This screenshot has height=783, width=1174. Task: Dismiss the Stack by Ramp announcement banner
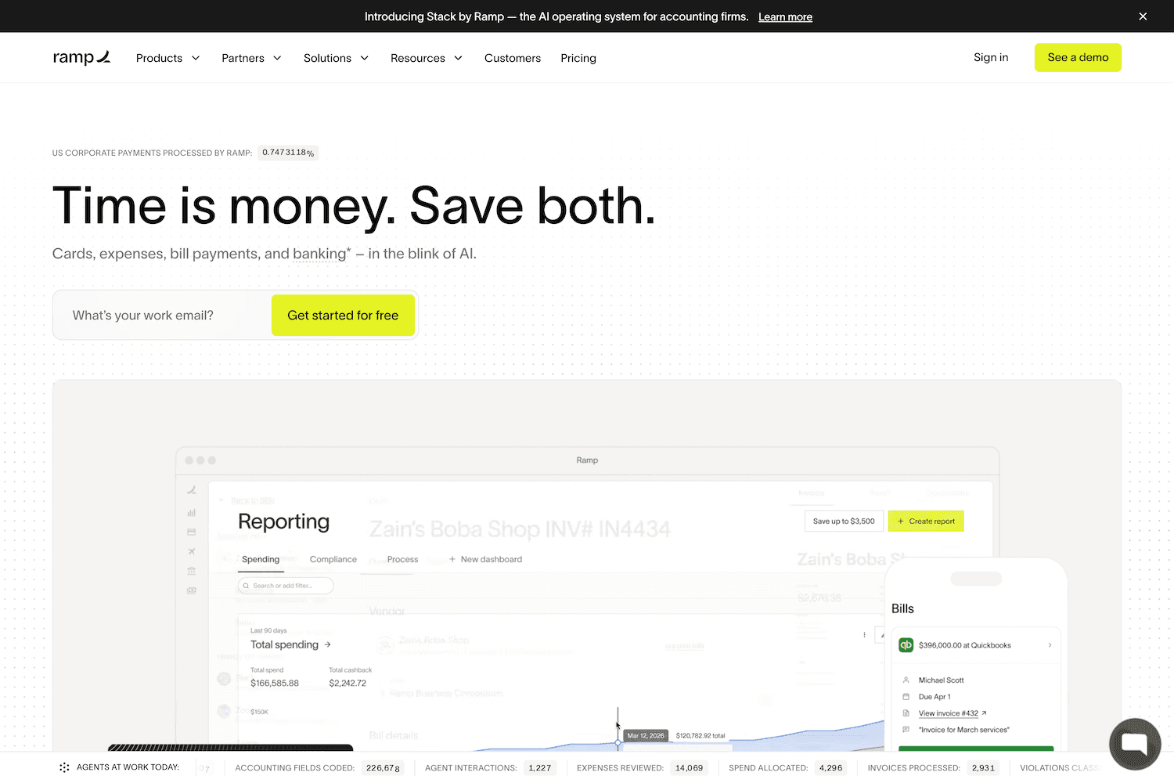point(1143,16)
